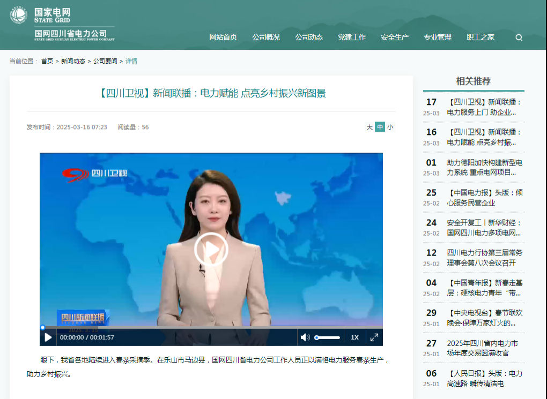
Task: Click the State Grid logo
Action: coord(18,15)
